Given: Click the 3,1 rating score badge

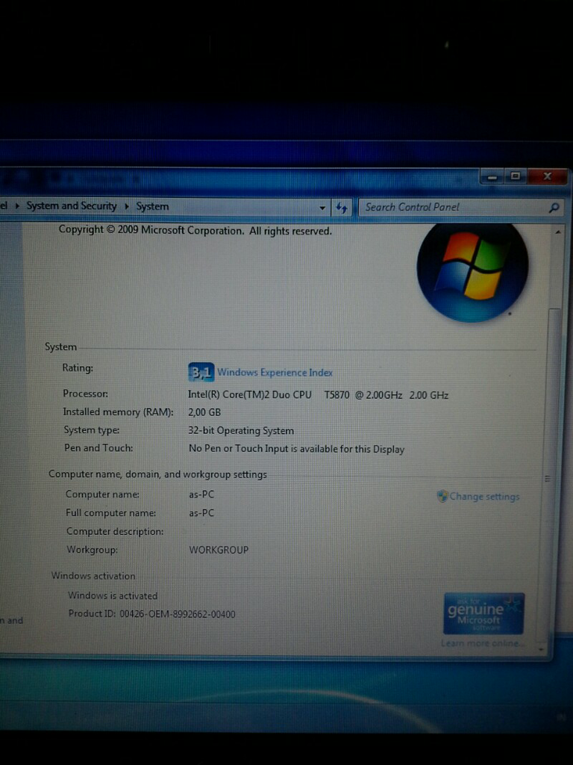Looking at the screenshot, I should pos(201,373).
